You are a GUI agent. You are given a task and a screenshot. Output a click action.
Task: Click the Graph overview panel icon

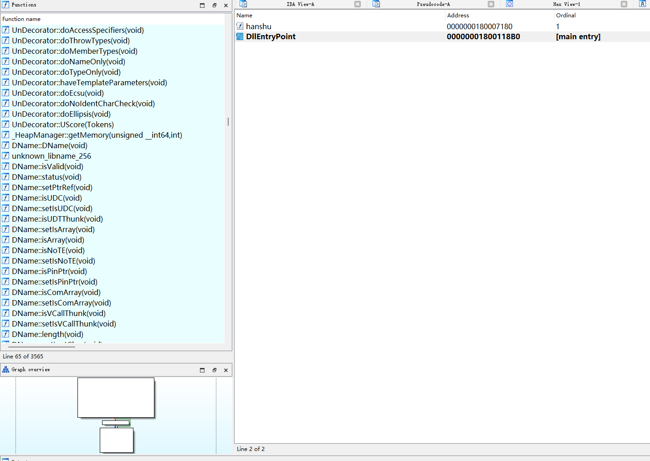tap(5, 370)
